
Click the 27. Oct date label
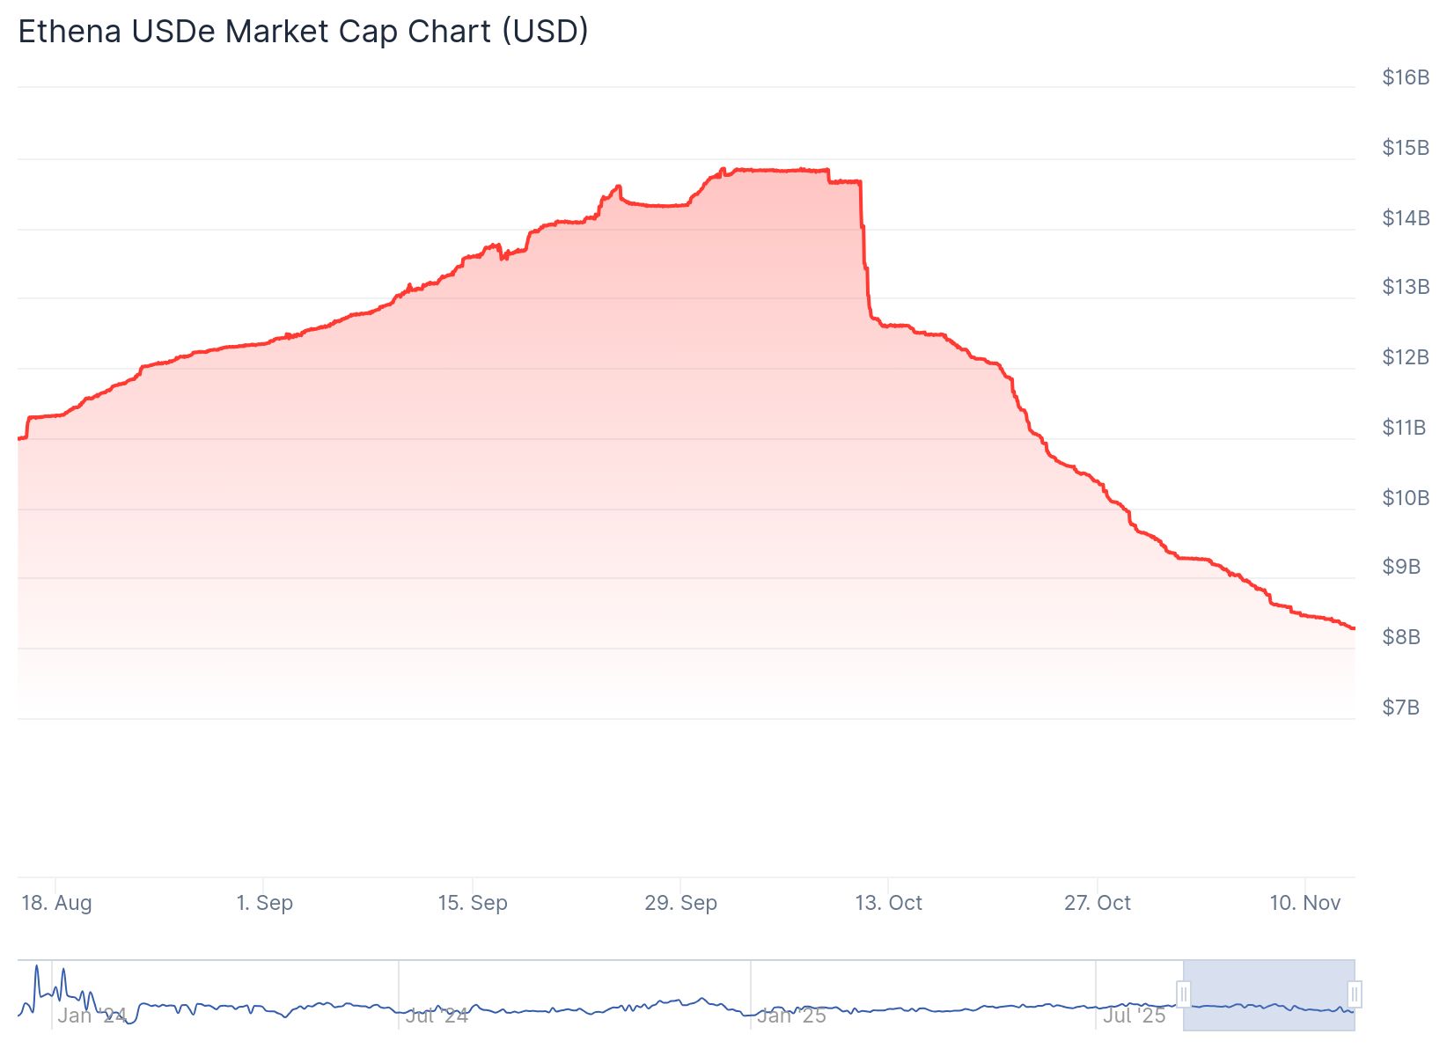tap(1097, 903)
